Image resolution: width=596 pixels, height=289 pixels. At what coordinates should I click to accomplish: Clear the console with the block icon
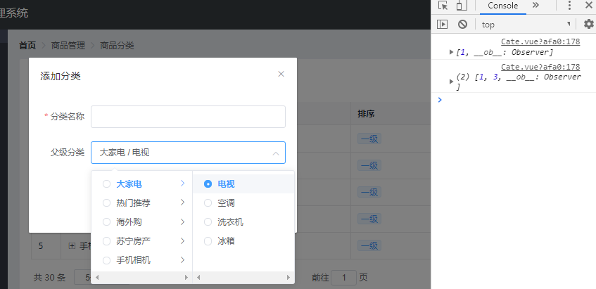click(x=462, y=25)
